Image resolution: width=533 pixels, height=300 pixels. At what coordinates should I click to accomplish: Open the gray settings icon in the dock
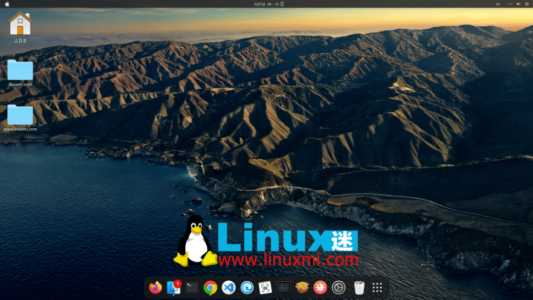(338, 287)
